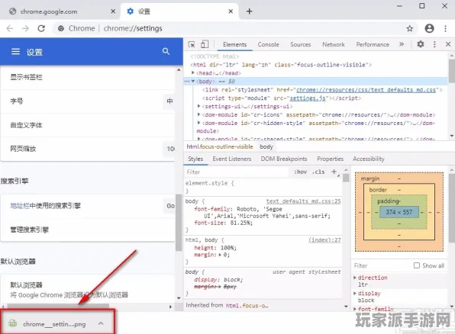Toggle the .cls class editor button

318,172
